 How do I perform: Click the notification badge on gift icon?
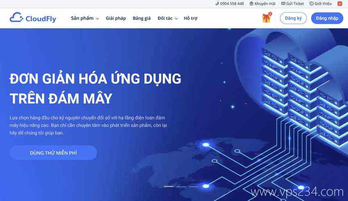pyautogui.click(x=270, y=14)
